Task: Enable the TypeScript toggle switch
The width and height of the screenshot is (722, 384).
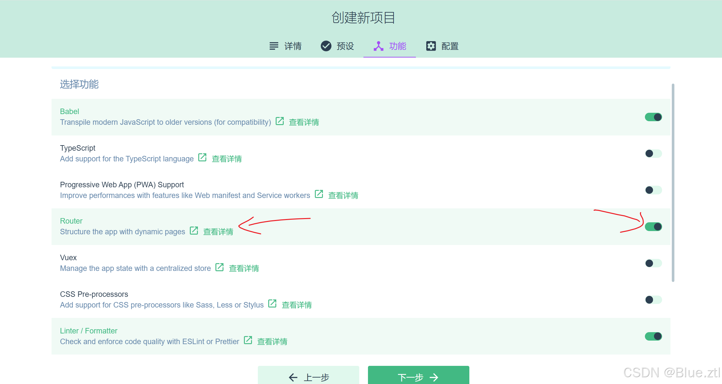Action: [x=653, y=154]
